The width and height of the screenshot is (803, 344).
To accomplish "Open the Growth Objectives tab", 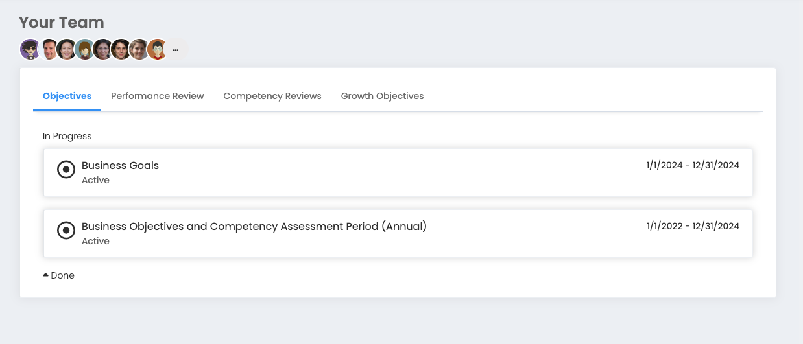I will tap(382, 96).
